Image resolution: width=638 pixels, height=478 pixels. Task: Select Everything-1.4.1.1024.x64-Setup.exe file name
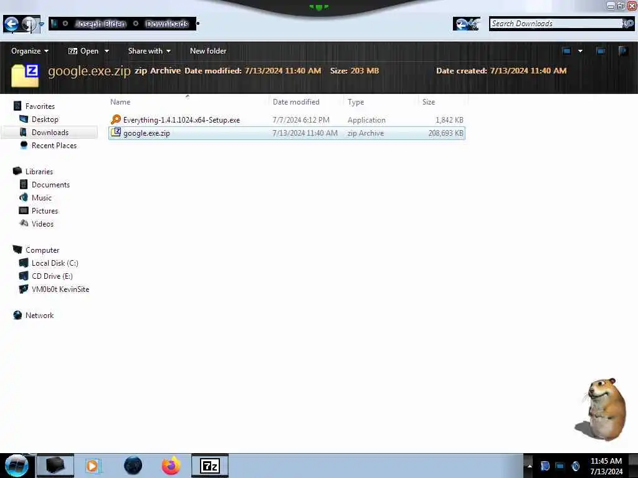pyautogui.click(x=181, y=120)
